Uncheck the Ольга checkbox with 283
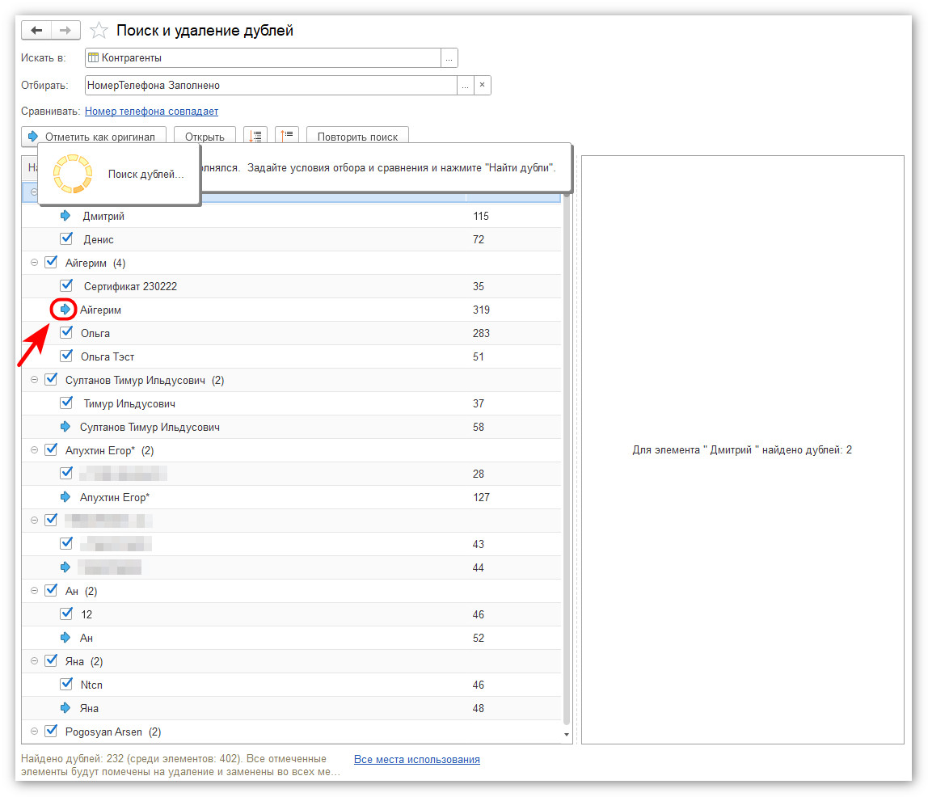Screen dimensions: 928x797 (66, 332)
